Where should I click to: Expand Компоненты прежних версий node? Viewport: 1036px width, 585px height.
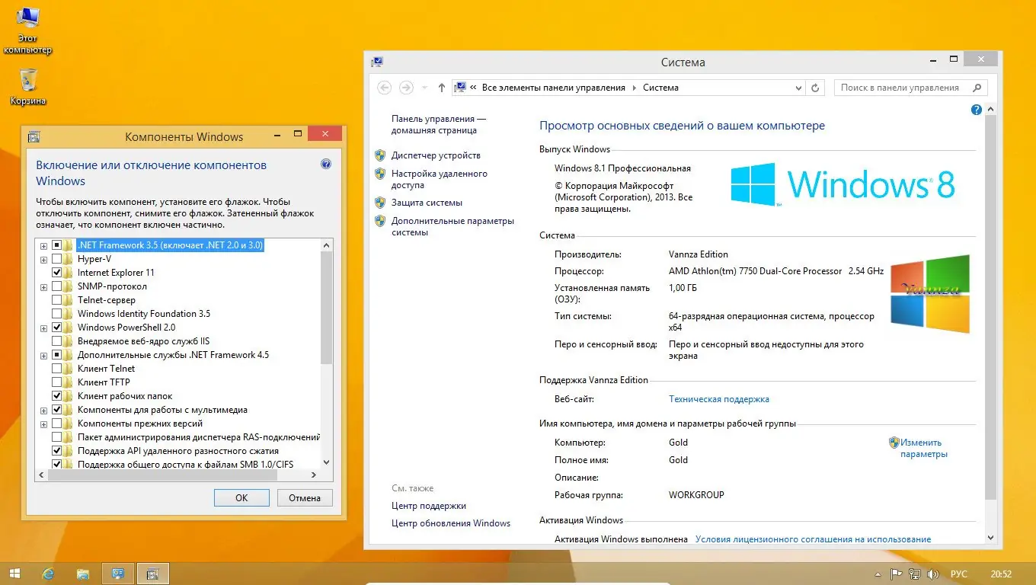point(44,424)
